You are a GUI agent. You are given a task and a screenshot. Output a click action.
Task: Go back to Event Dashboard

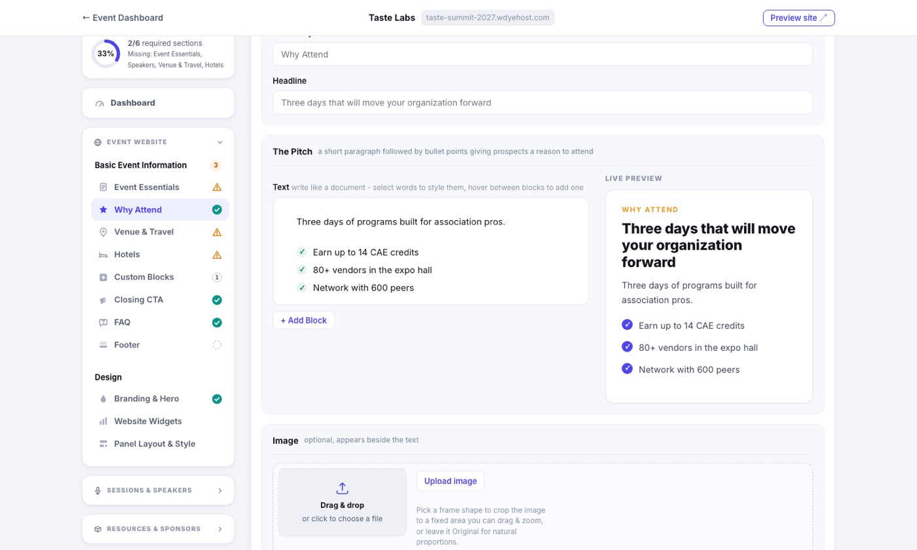[x=122, y=18]
